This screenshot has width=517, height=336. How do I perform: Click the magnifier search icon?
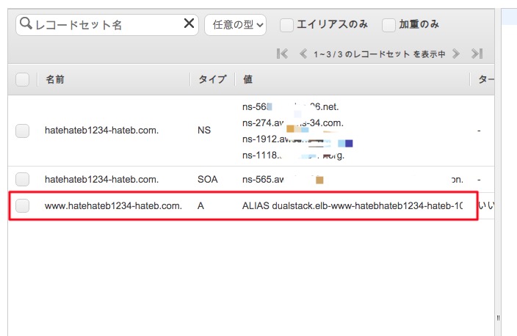click(x=26, y=23)
